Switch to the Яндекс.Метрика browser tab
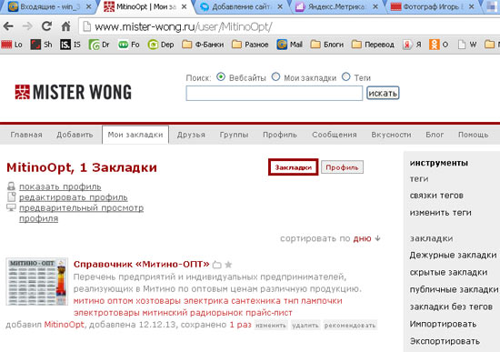The height and width of the screenshot is (352, 500). [337, 6]
